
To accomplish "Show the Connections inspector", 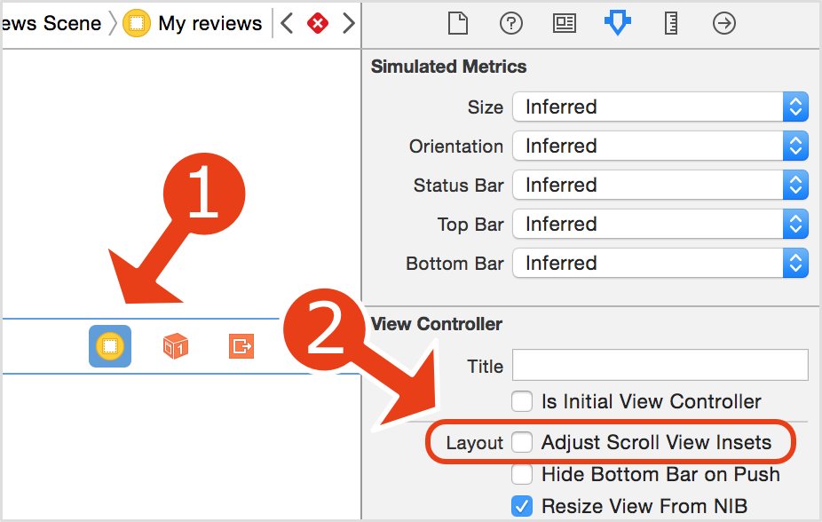I will [724, 24].
